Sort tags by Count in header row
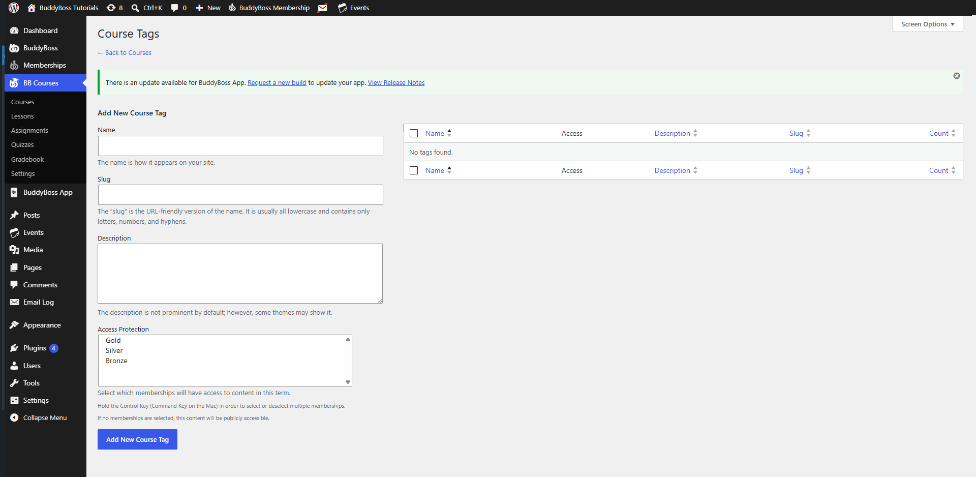 click(x=942, y=133)
